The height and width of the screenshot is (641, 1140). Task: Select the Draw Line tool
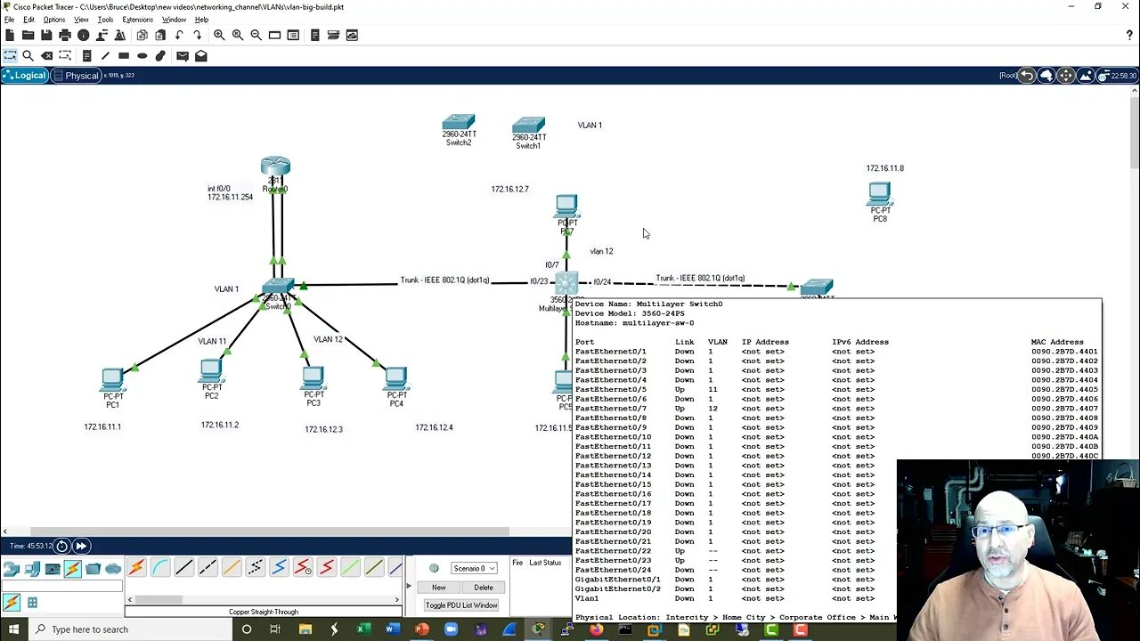(x=105, y=55)
